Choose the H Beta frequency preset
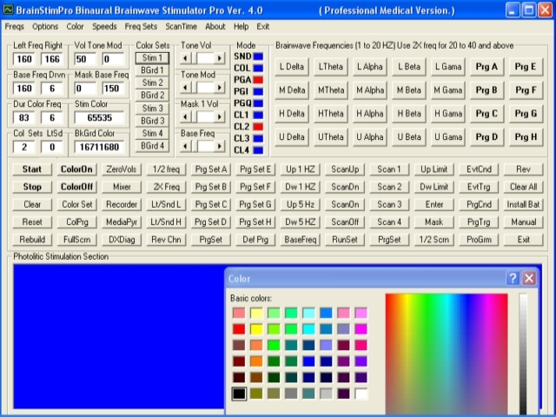This screenshot has height=417, width=556. [x=409, y=114]
